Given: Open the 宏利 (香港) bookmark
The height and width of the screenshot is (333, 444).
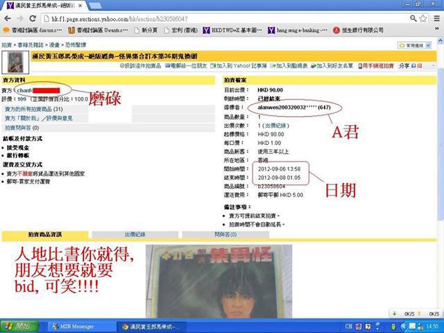Looking at the screenshot, I should point(181,30).
